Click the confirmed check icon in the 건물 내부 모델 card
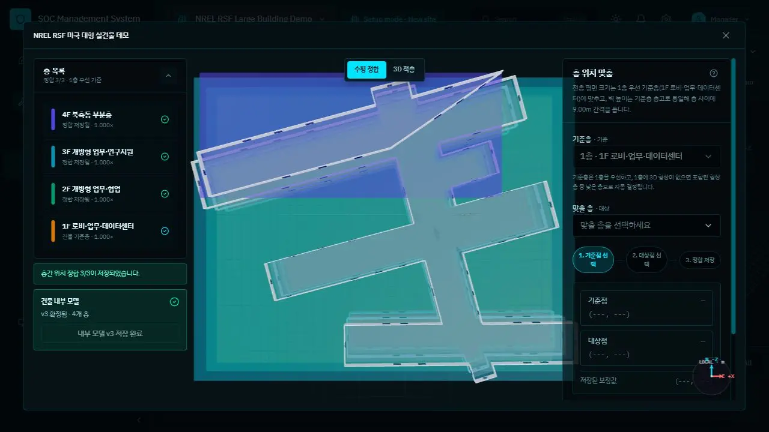 pyautogui.click(x=174, y=302)
